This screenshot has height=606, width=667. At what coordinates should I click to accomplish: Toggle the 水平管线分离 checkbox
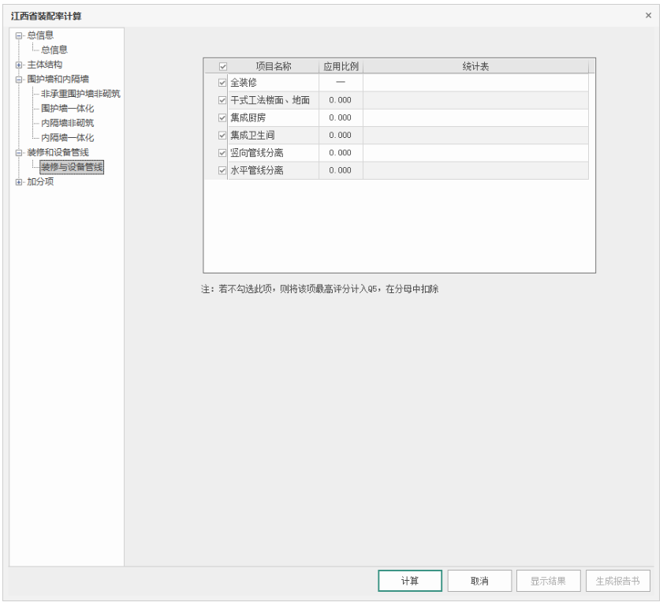pos(222,170)
